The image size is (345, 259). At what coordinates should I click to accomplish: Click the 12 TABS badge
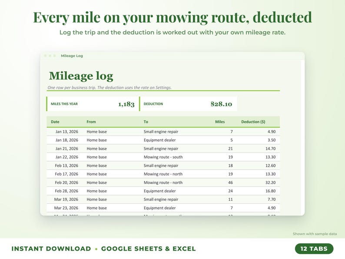pyautogui.click(x=314, y=249)
